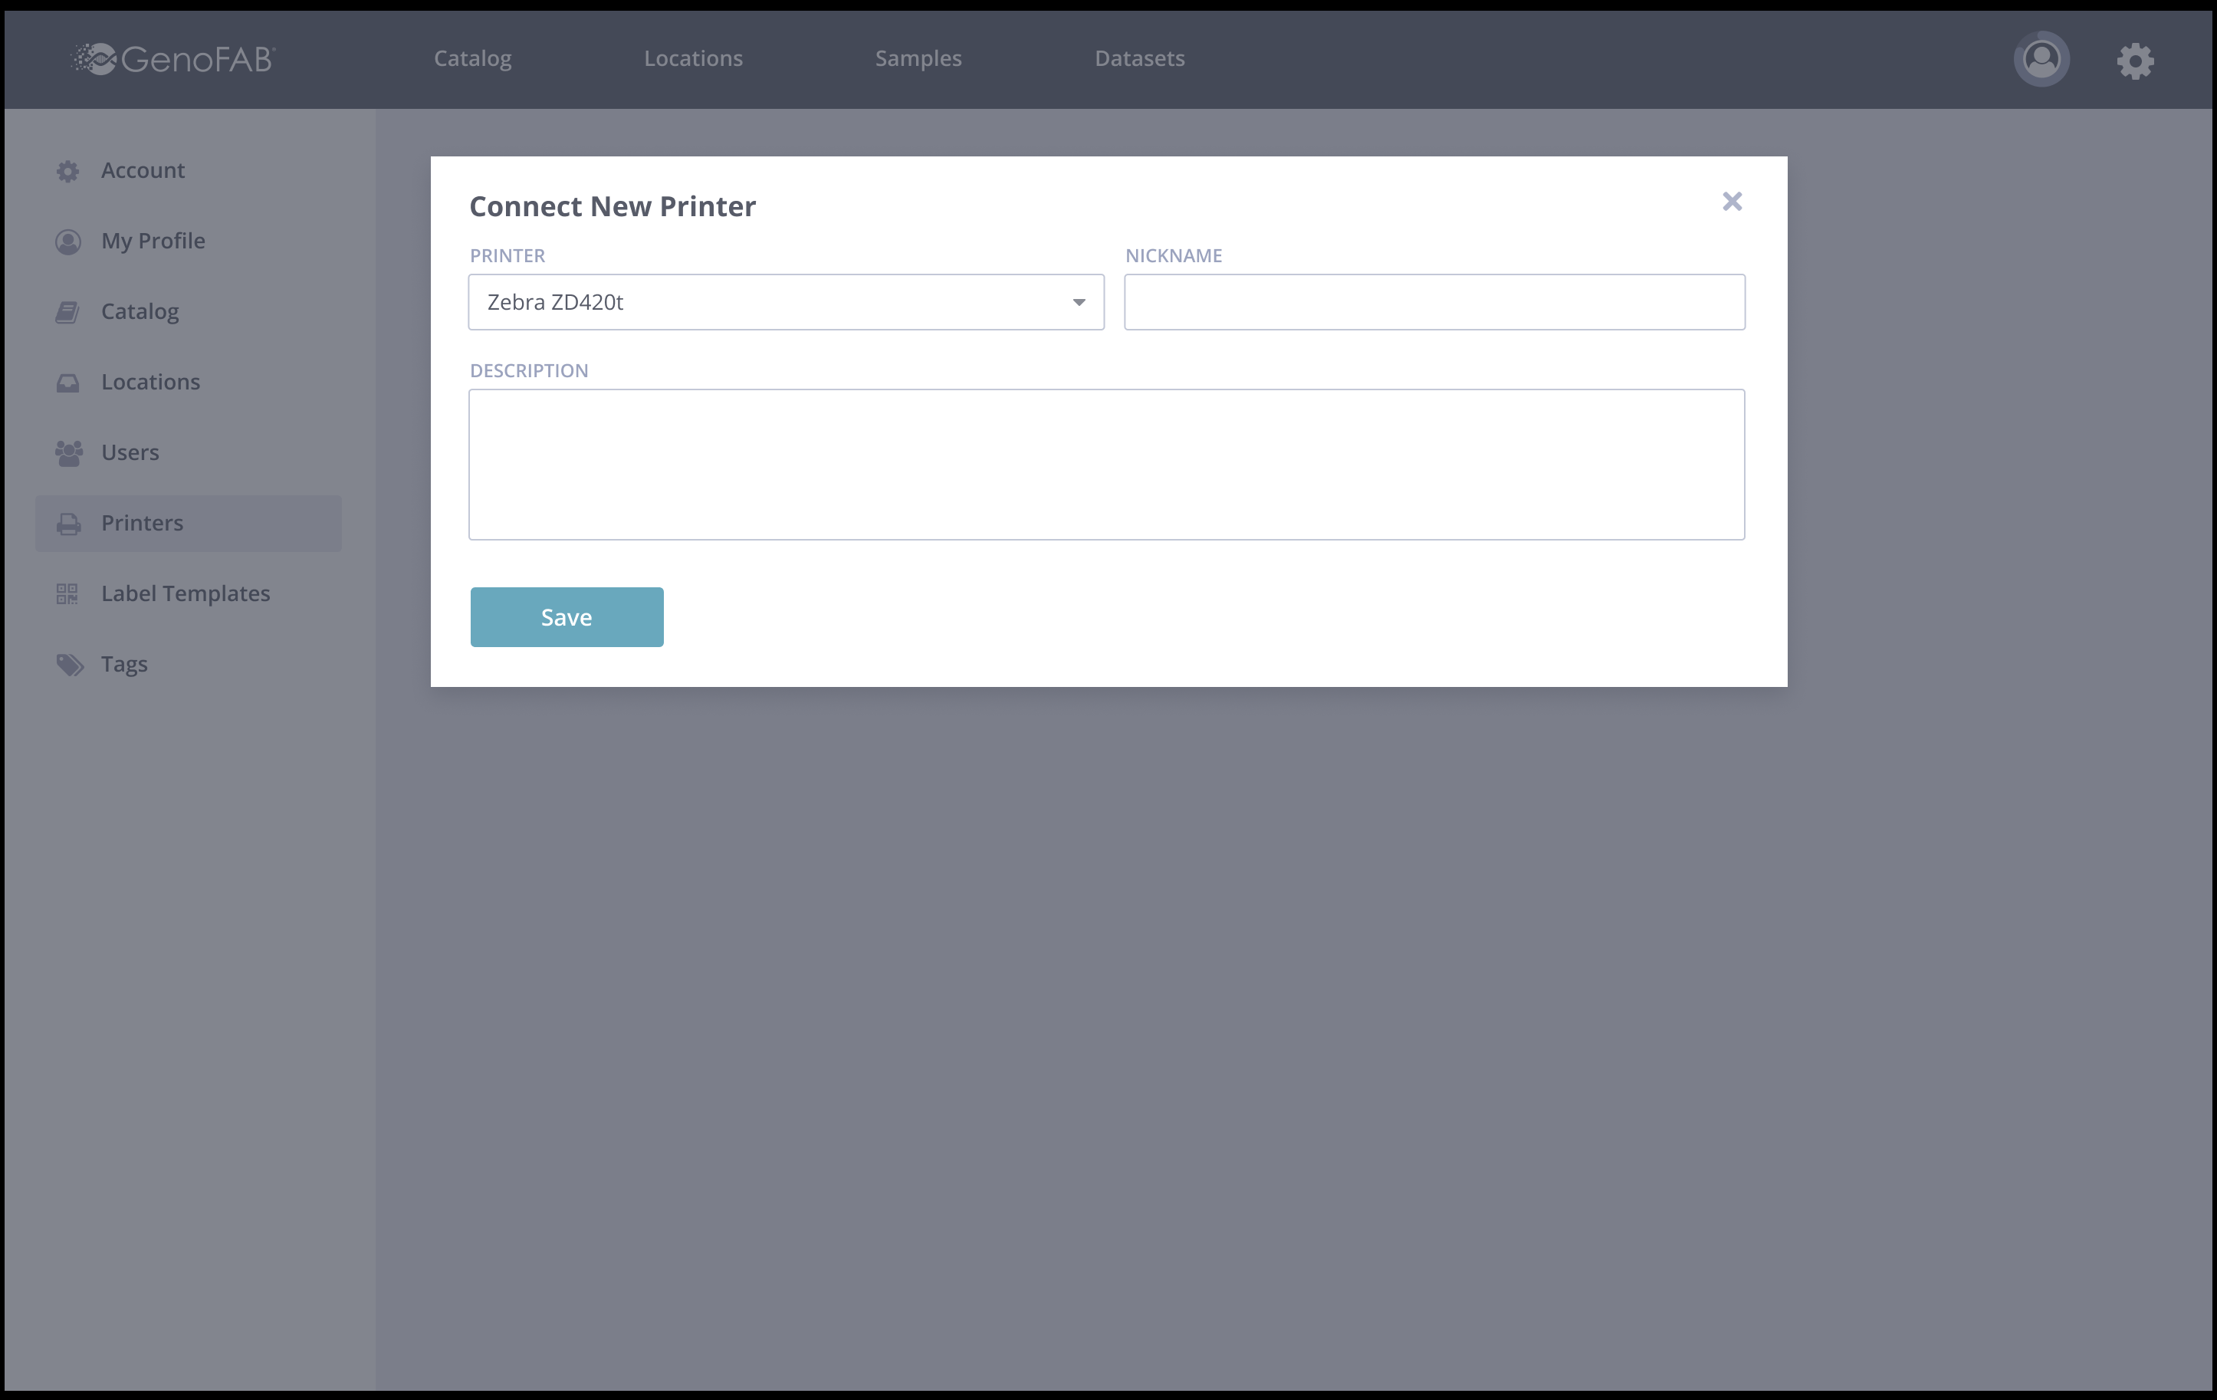Click the Label Templates QR icon

67,594
